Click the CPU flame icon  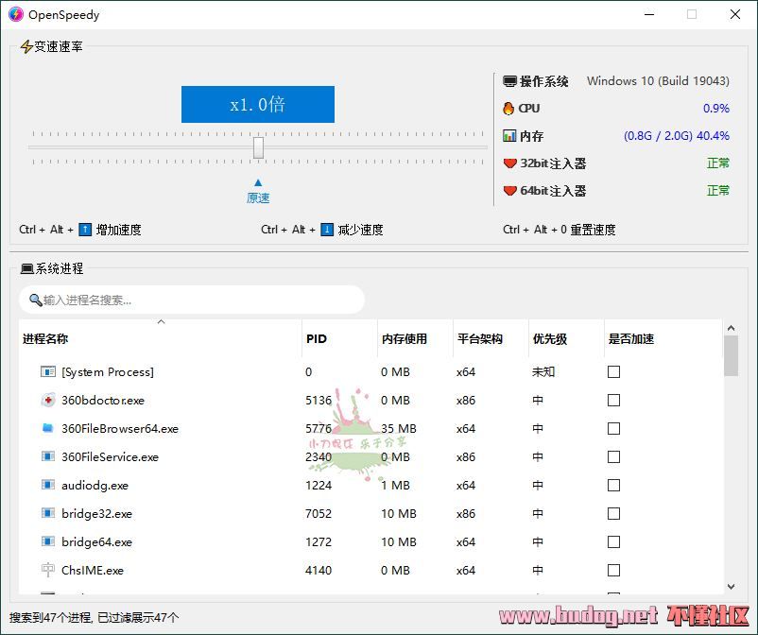pos(509,109)
